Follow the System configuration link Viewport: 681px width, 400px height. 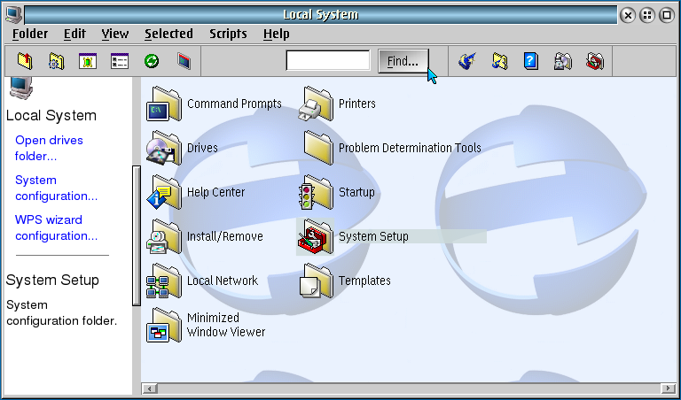coord(56,188)
